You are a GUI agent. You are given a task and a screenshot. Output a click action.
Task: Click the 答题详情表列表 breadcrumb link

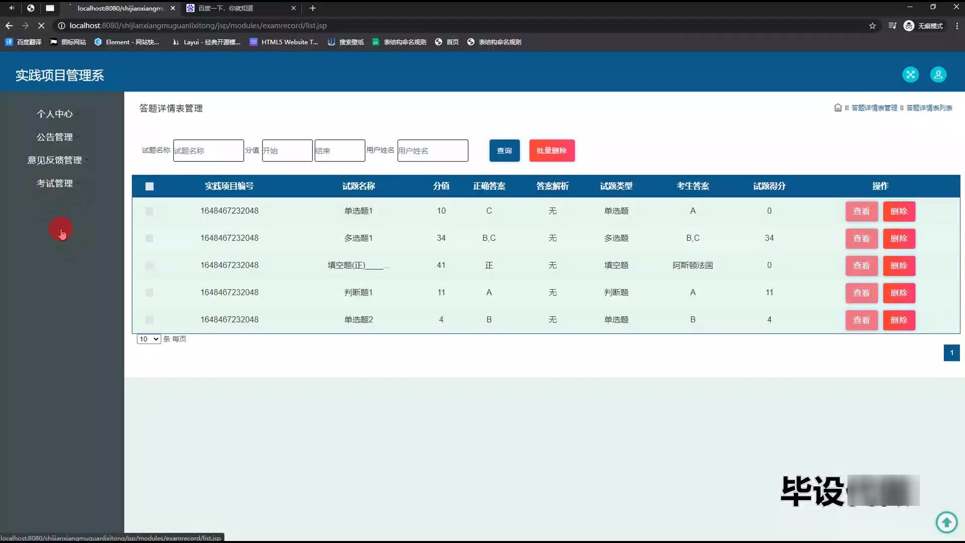(x=929, y=108)
